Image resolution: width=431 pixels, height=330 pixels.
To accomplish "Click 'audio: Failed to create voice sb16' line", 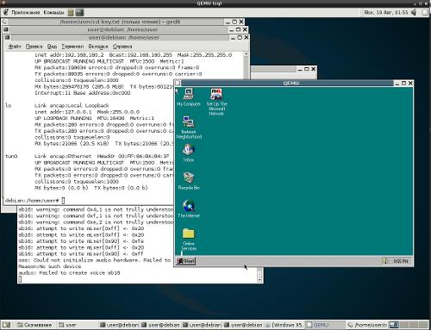I will click(x=69, y=272).
